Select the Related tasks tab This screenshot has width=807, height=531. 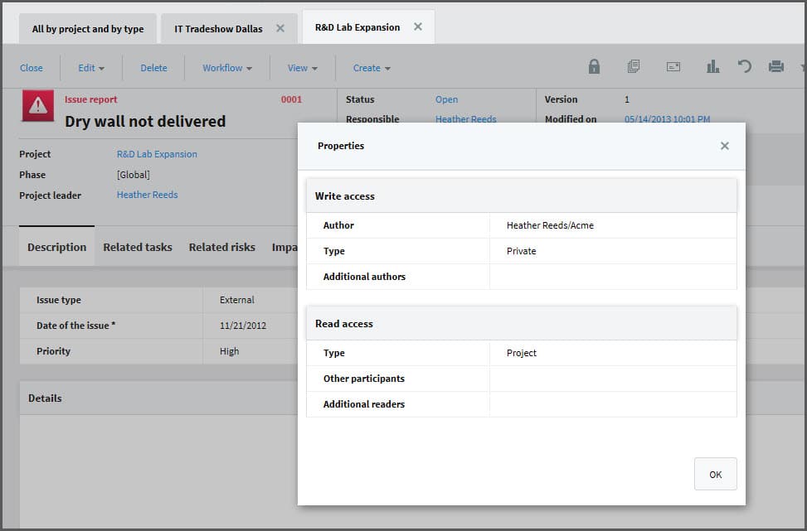(138, 247)
